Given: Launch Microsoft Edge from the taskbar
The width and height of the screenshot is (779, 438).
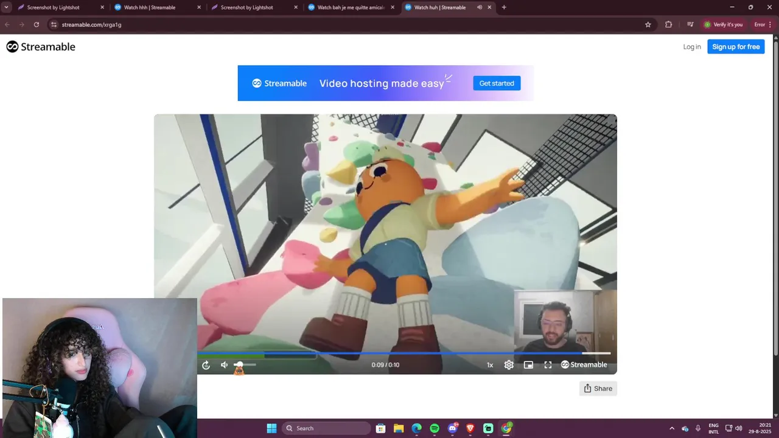Looking at the screenshot, I should 416,428.
